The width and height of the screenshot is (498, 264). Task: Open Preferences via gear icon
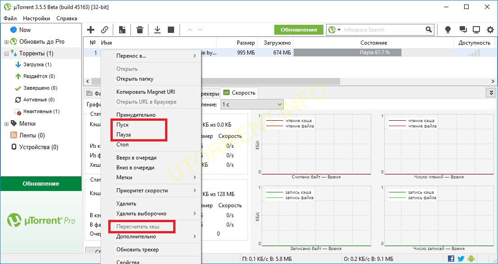[490, 30]
